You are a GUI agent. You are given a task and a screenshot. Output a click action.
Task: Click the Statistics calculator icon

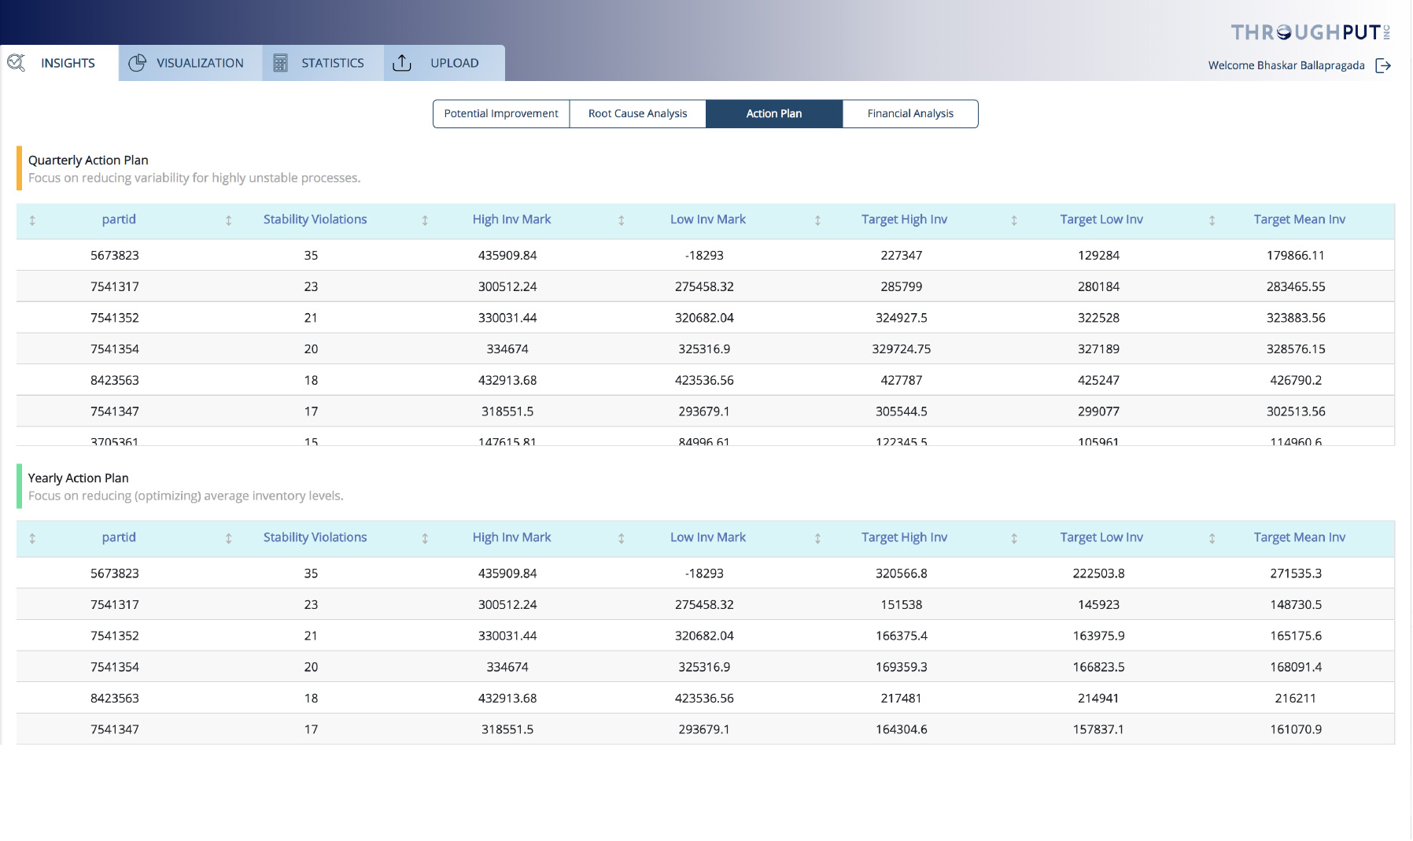[x=279, y=62]
